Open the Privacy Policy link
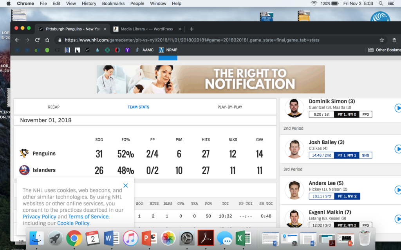This screenshot has width=401, height=250. tap(40, 216)
